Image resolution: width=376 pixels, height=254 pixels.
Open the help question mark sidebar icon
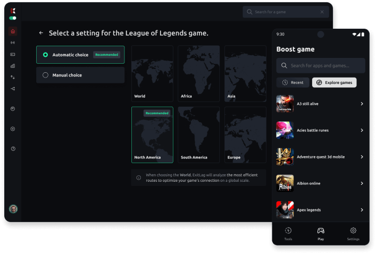click(x=13, y=149)
